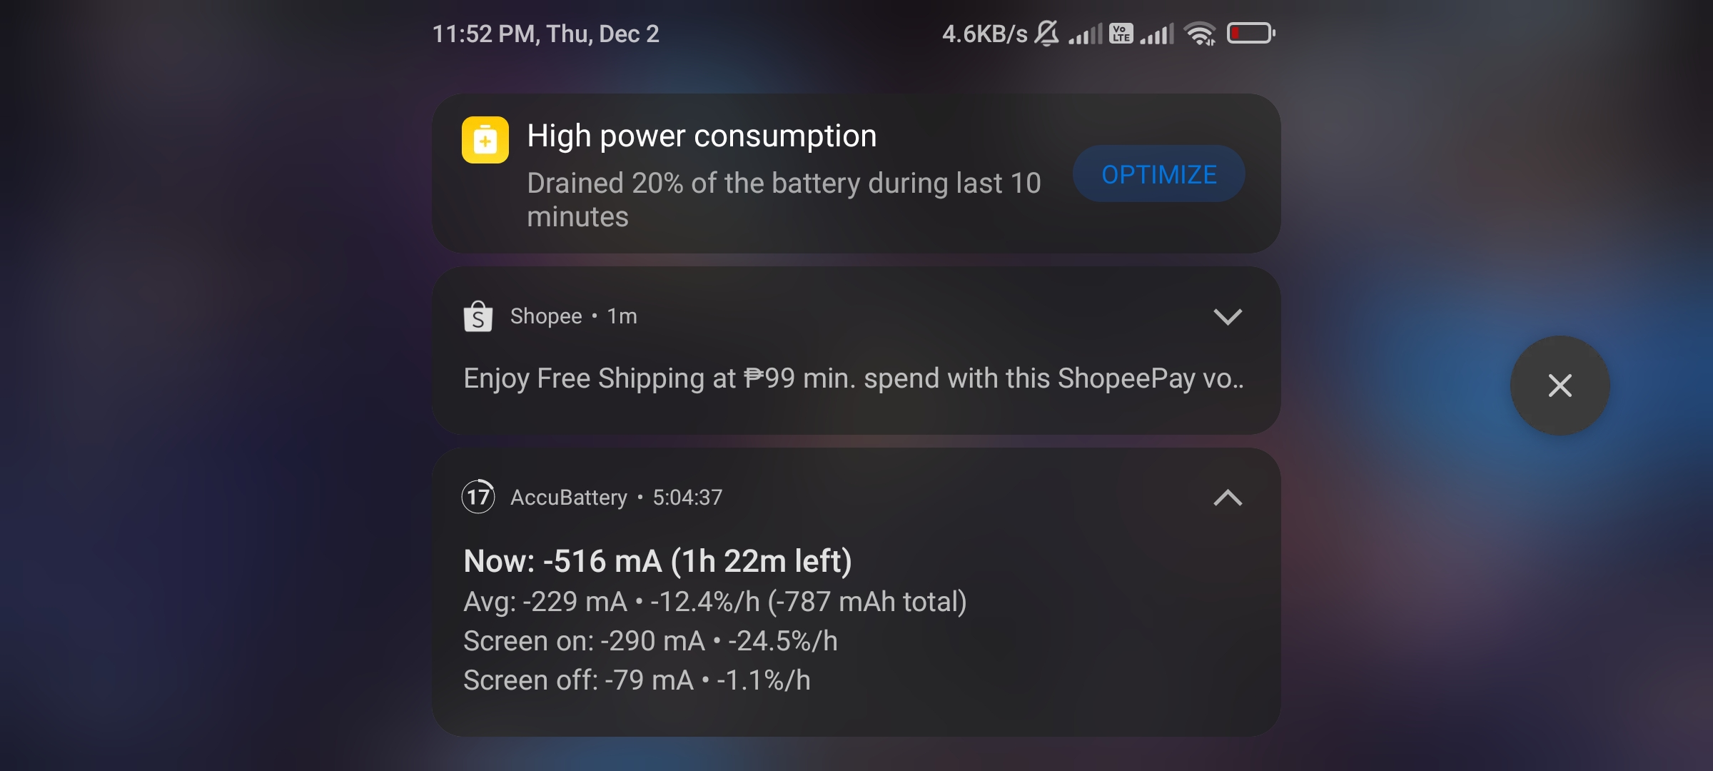This screenshot has height=771, width=1713.
Task: Tap the AccuBattery app name header
Action: click(x=568, y=498)
